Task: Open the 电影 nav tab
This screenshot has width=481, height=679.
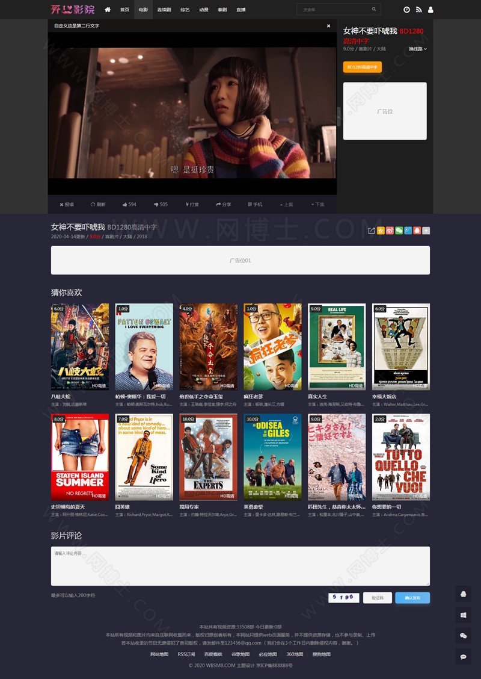Action: pyautogui.click(x=143, y=10)
